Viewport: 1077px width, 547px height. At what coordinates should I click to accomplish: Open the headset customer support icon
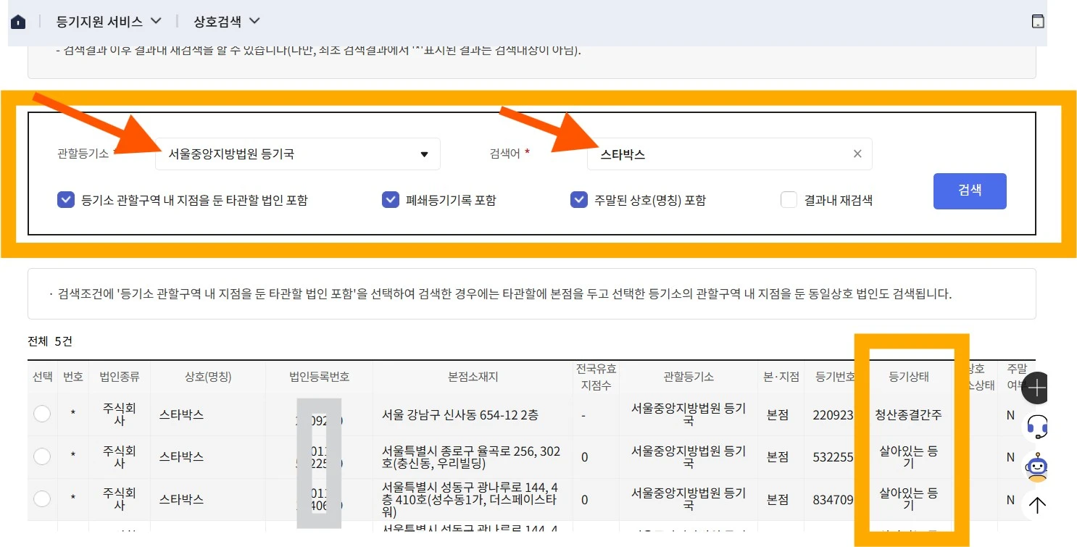[x=1038, y=427]
